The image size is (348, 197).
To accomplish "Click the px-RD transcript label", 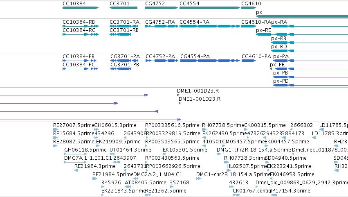I will coord(279,47).
